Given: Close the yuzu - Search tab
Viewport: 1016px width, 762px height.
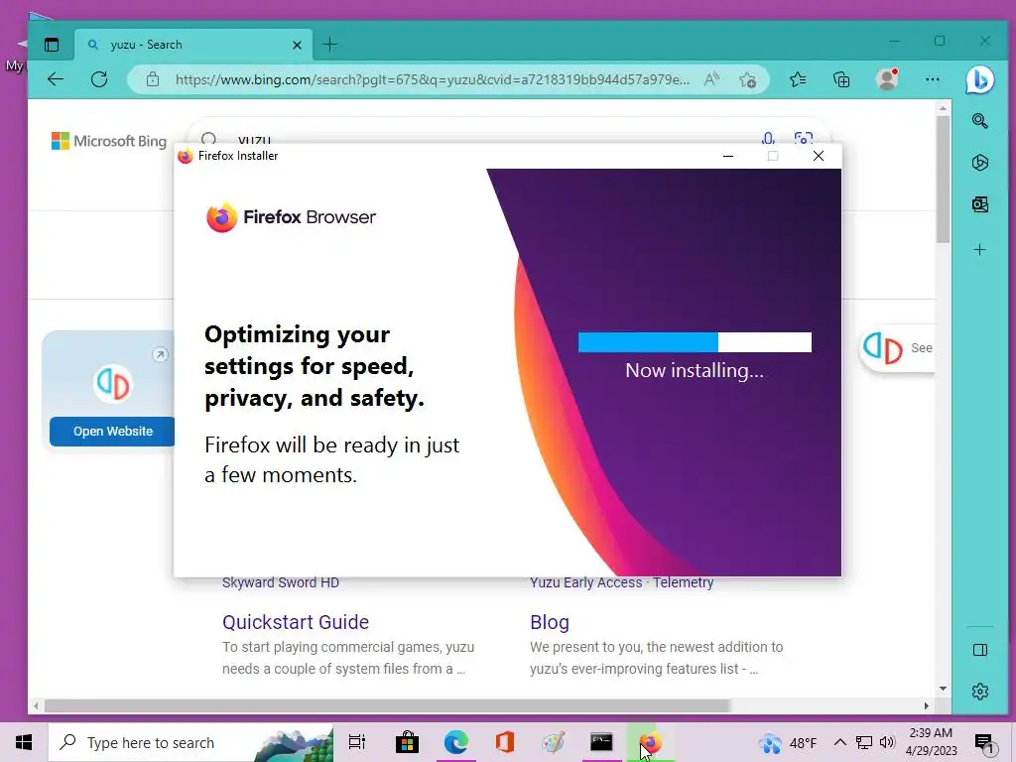Looking at the screenshot, I should click(x=297, y=45).
